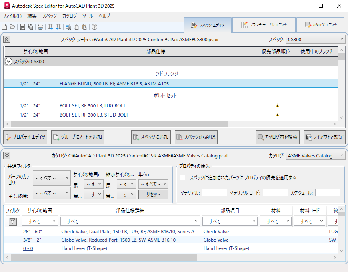Open the 材料コード filter dropdown

coord(309,221)
